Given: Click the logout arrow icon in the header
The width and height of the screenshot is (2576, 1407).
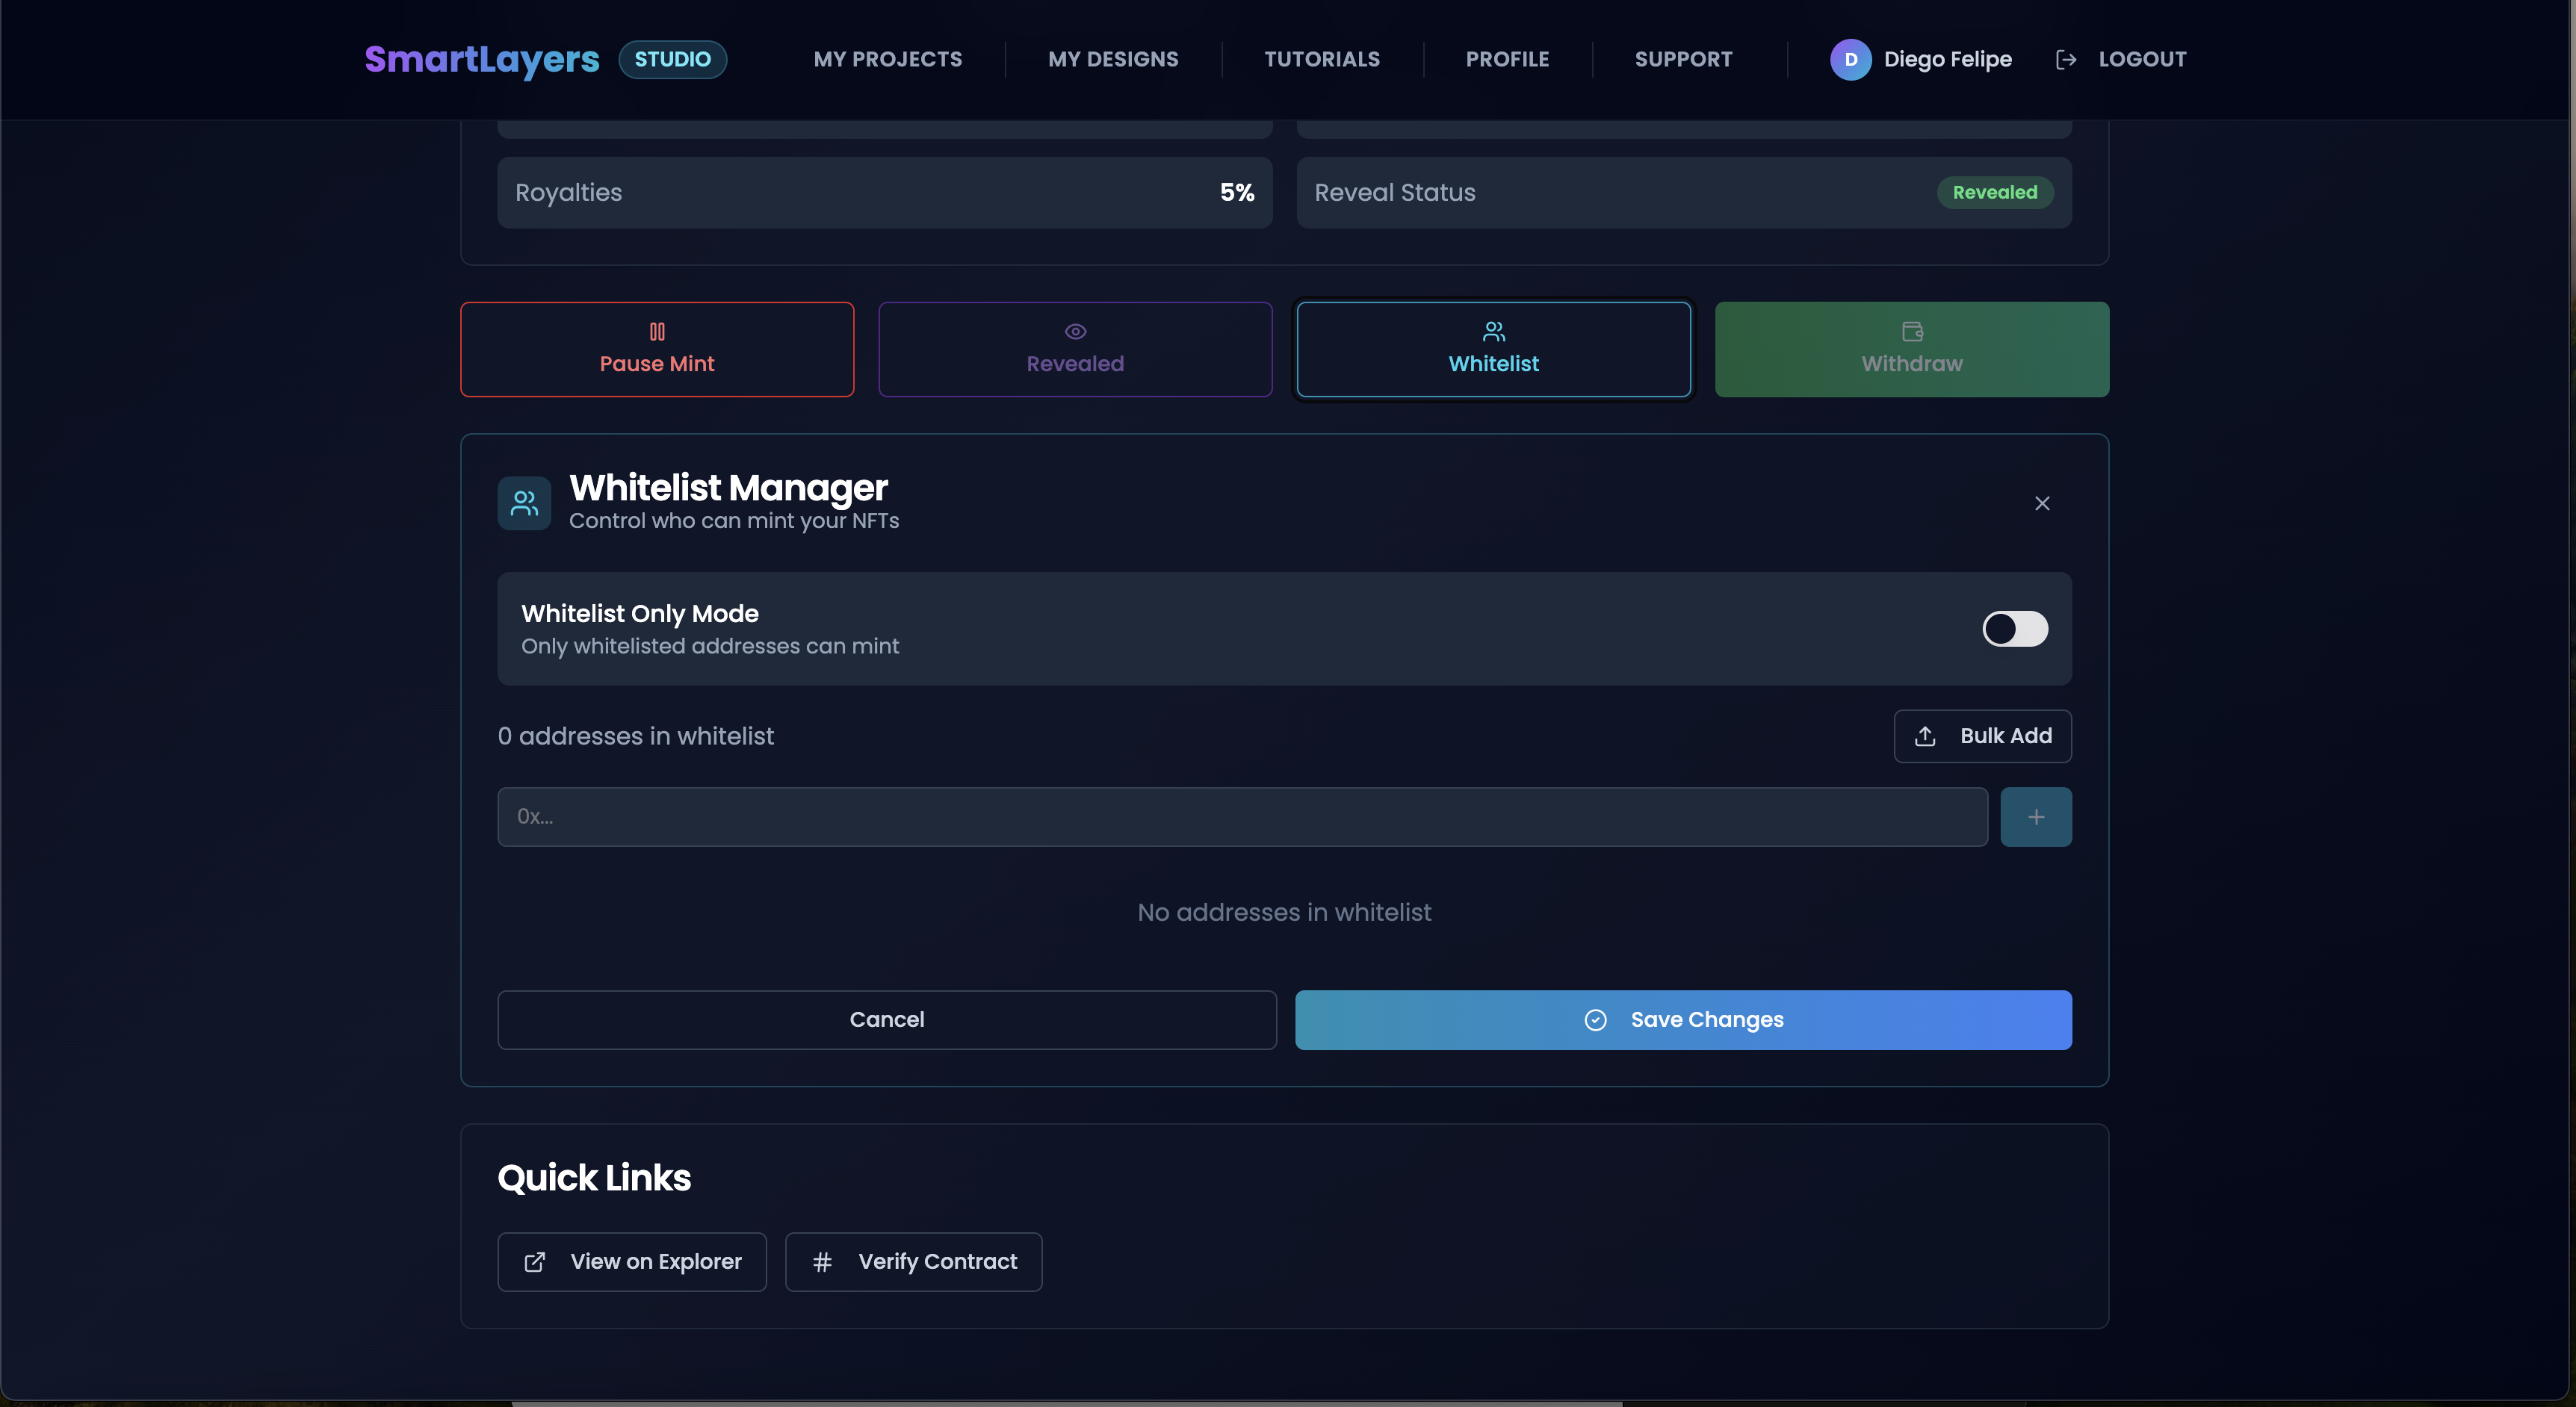Looking at the screenshot, I should pos(2066,59).
